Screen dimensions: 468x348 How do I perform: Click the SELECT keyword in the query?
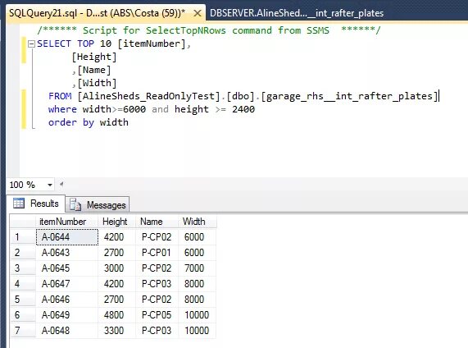[x=54, y=43]
